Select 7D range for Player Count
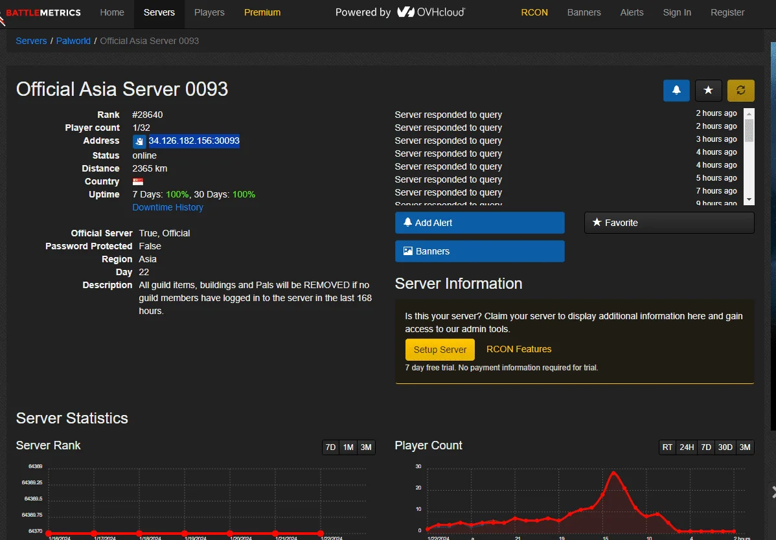This screenshot has height=540, width=776. 706,447
